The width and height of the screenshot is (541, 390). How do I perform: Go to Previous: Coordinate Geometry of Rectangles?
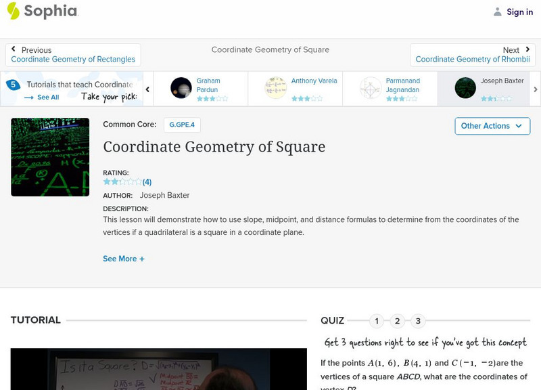coord(73,55)
